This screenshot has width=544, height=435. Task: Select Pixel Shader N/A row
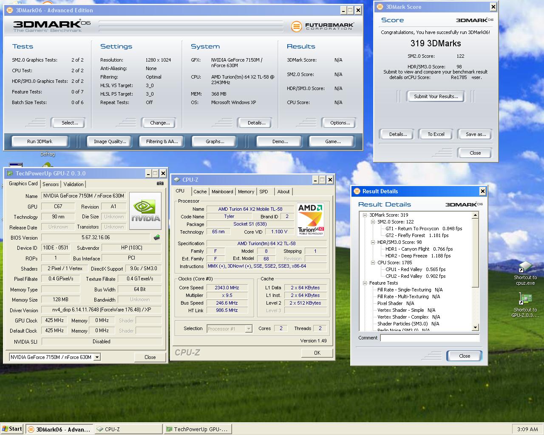click(395, 303)
